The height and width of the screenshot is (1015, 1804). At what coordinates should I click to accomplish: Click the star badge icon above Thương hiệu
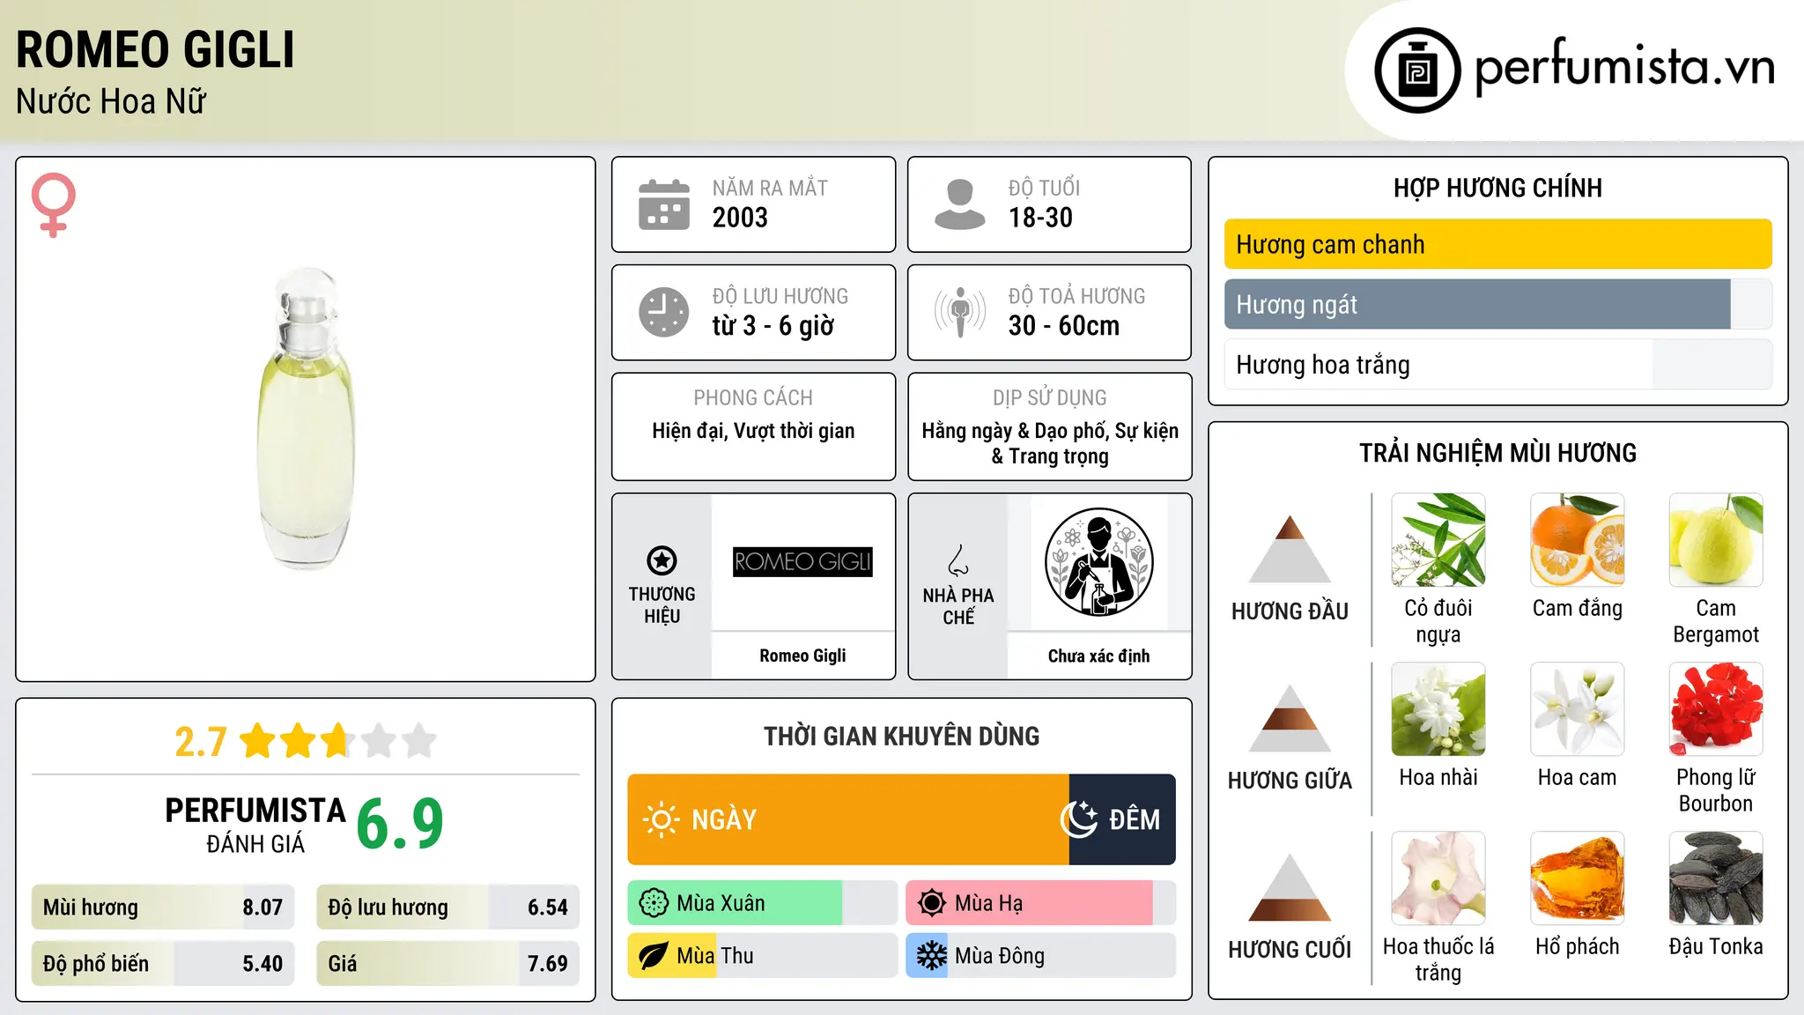point(662,559)
